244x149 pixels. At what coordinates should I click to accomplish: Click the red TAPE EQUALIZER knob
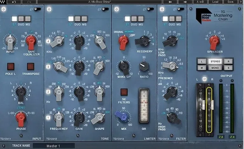pos(31,41)
